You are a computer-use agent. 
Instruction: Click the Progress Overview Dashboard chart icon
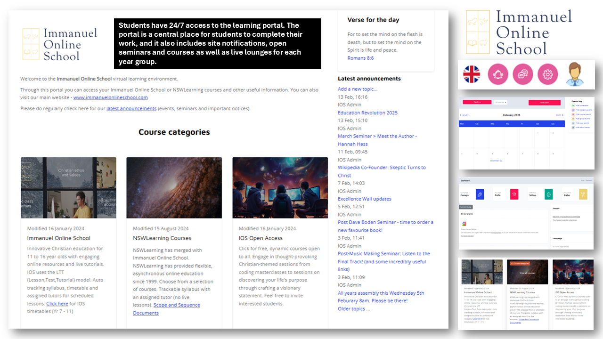(x=464, y=224)
